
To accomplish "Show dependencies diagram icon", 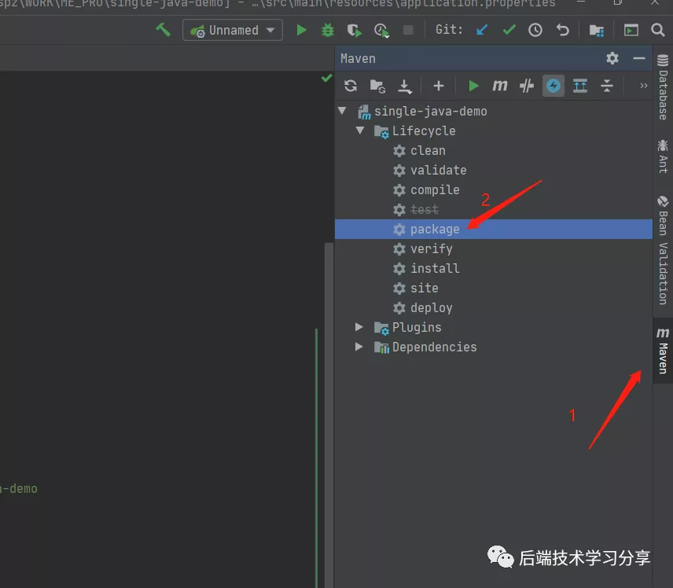I will [x=580, y=86].
